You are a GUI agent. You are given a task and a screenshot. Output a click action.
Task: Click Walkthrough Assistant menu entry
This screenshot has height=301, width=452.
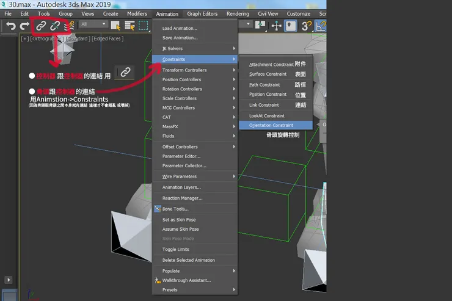tap(186, 280)
